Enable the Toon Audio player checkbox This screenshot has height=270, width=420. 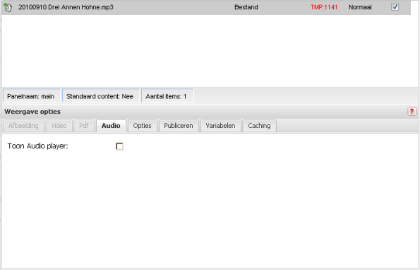coord(119,146)
